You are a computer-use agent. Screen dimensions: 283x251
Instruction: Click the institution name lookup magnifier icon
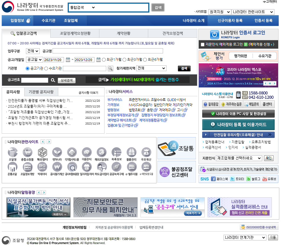[111, 68]
